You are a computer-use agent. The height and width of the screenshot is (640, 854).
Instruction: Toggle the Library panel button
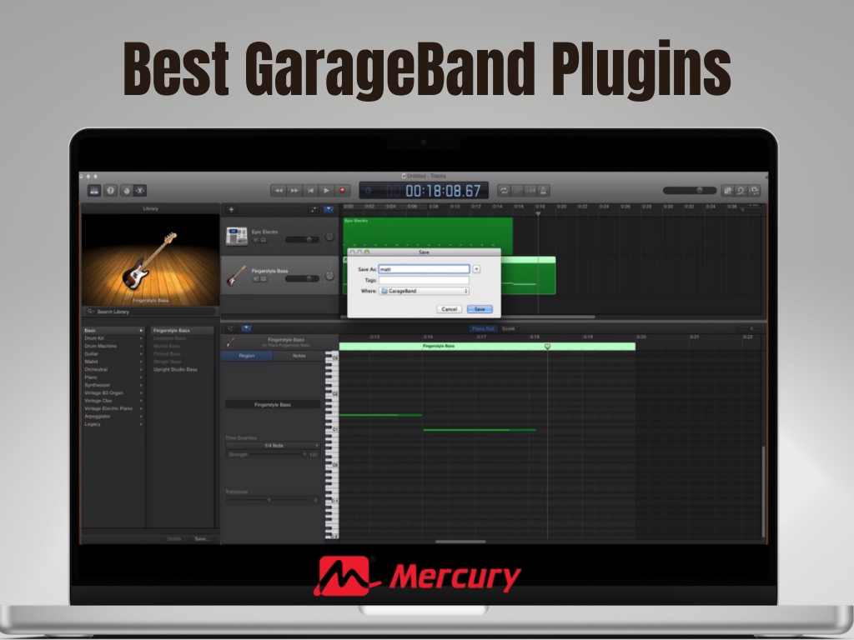94,191
